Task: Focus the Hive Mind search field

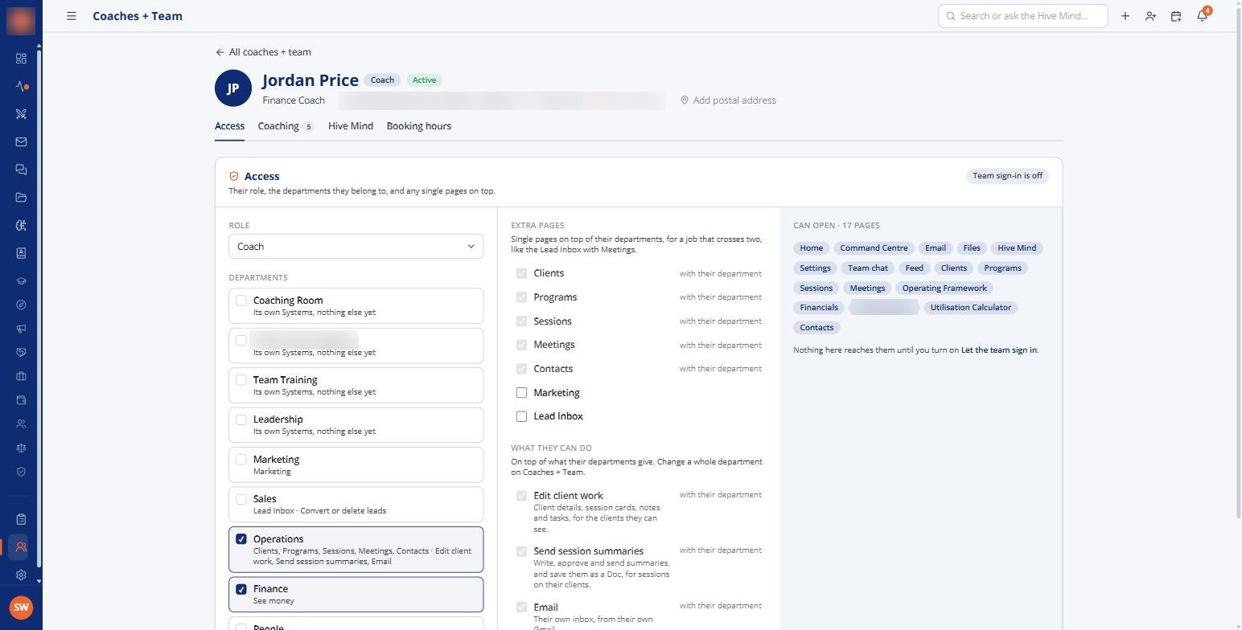Action: (1023, 16)
